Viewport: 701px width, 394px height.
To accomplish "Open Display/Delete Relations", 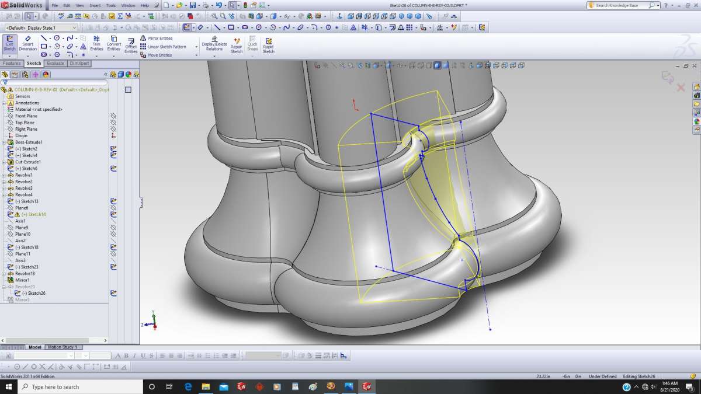I will coord(214,44).
